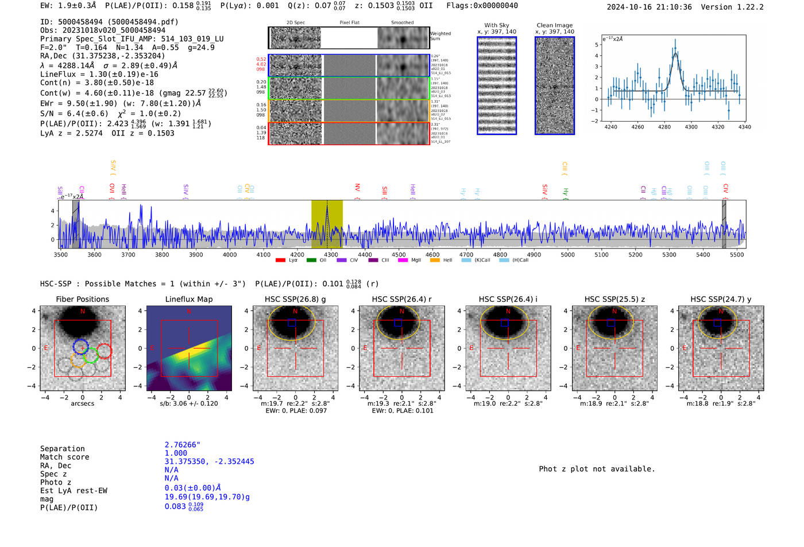The height and width of the screenshot is (547, 804).
Task: Click the P(Lyα): 0.001 header value
Action: pos(249,6)
